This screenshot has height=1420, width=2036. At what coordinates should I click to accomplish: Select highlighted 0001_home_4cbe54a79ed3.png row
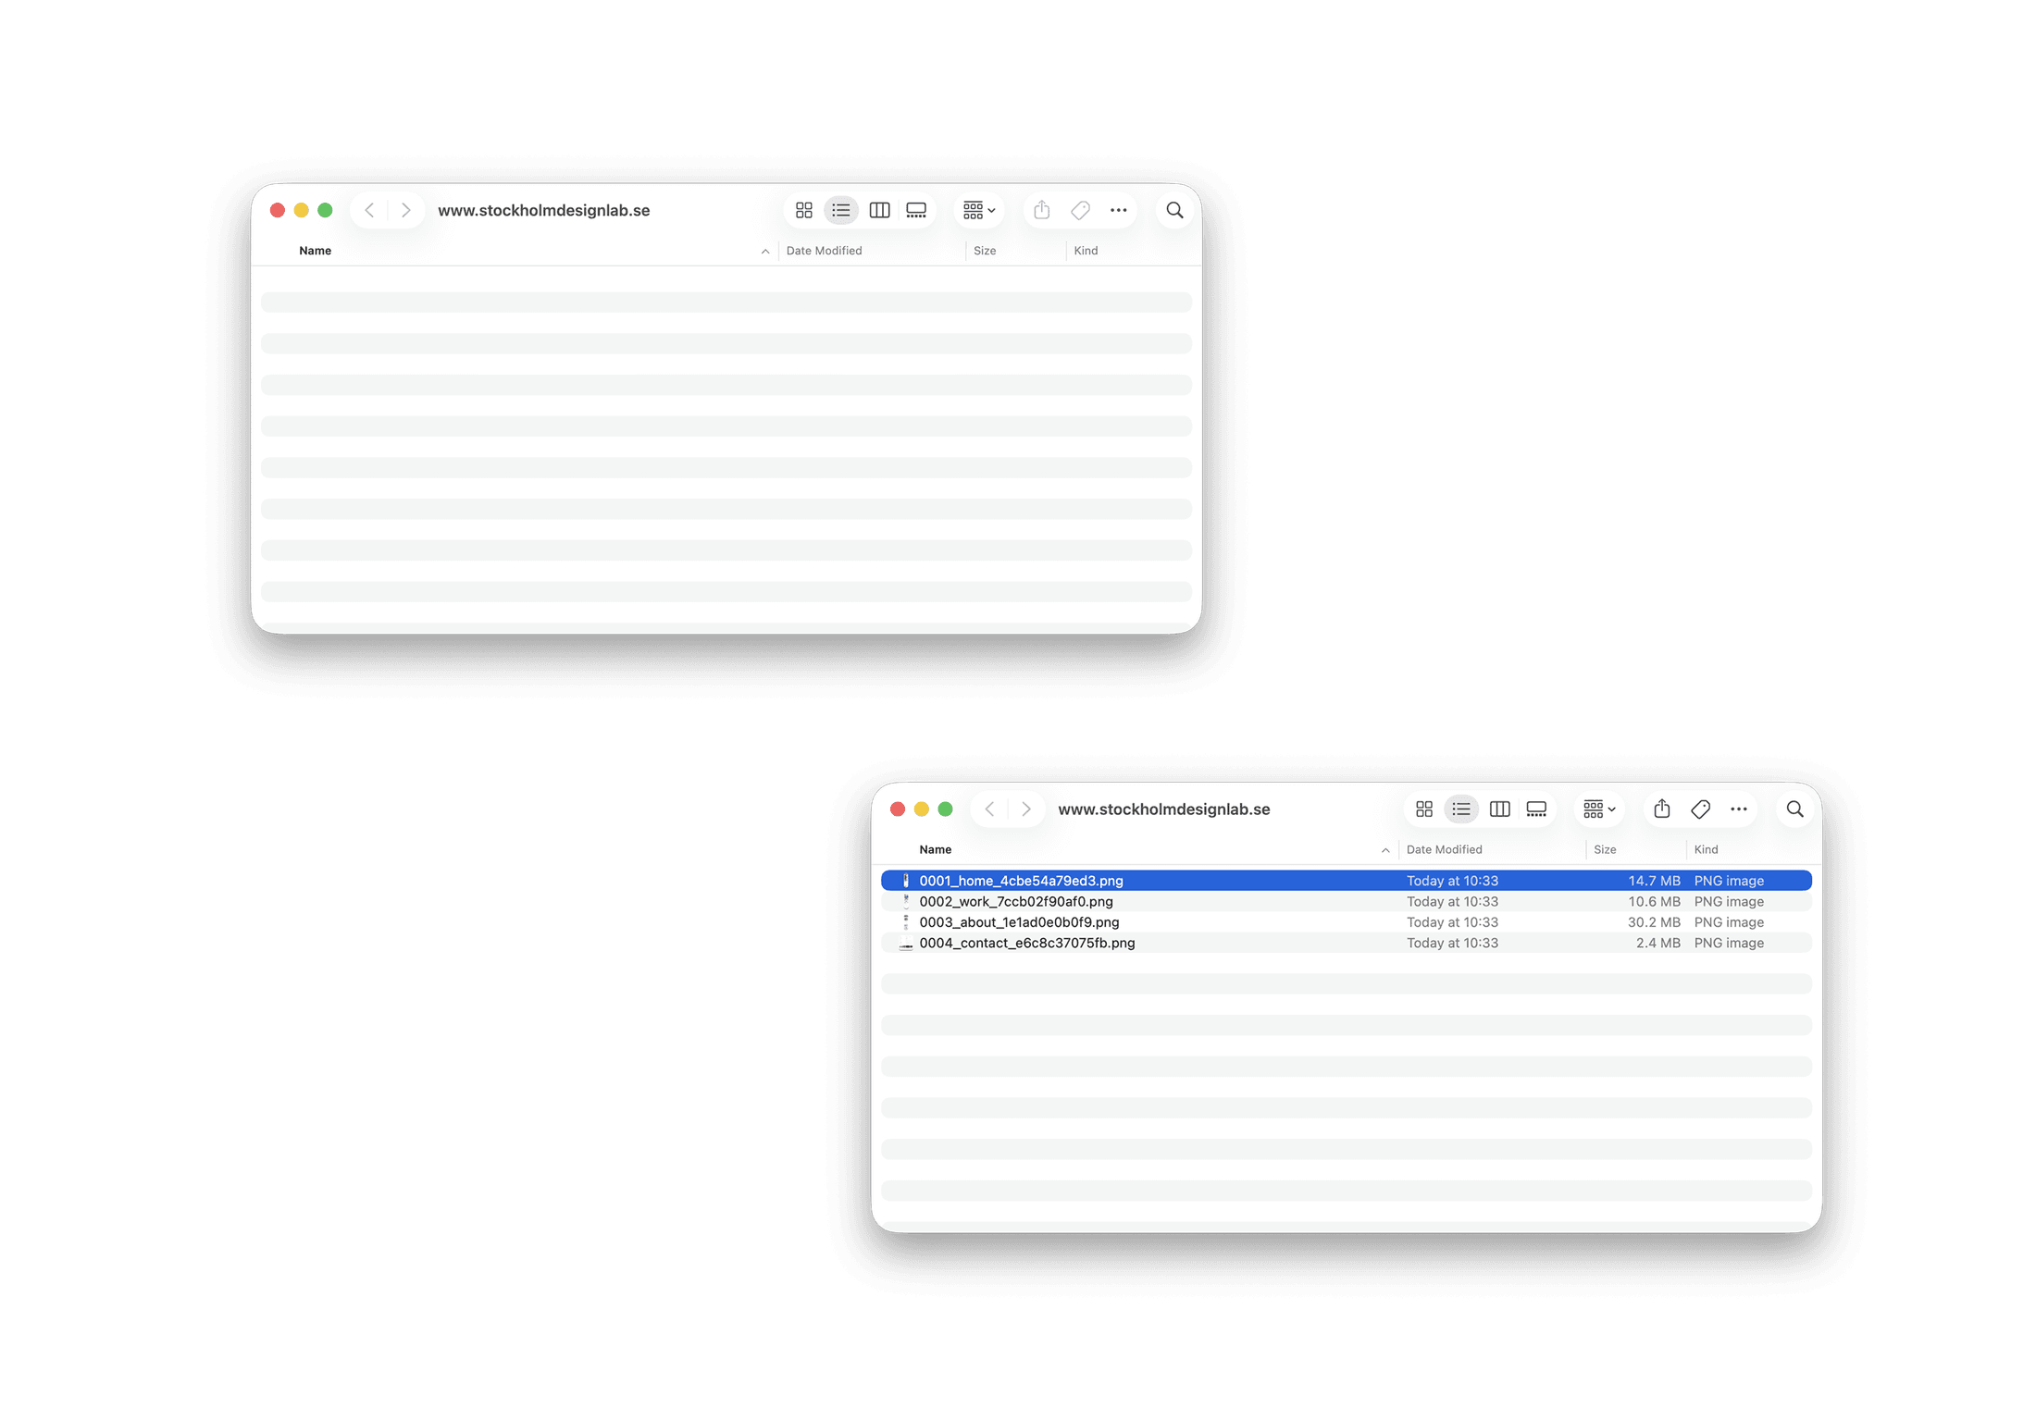[1347, 881]
